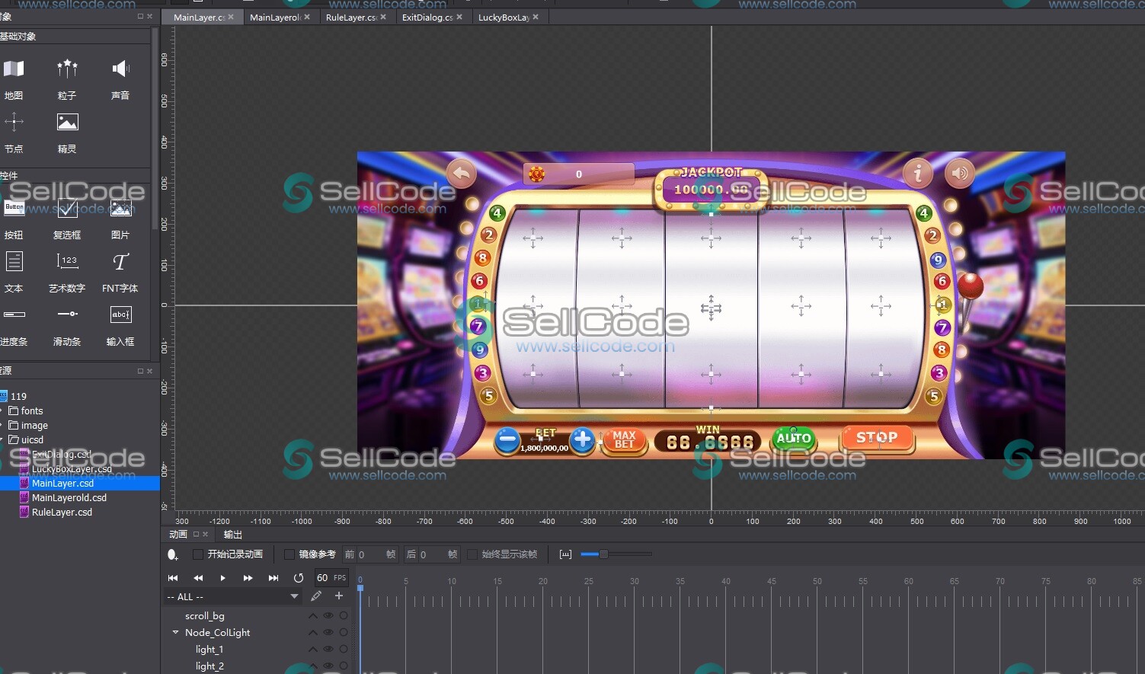Pick the sprite (精灵) object icon
The width and height of the screenshot is (1145, 674).
67,123
